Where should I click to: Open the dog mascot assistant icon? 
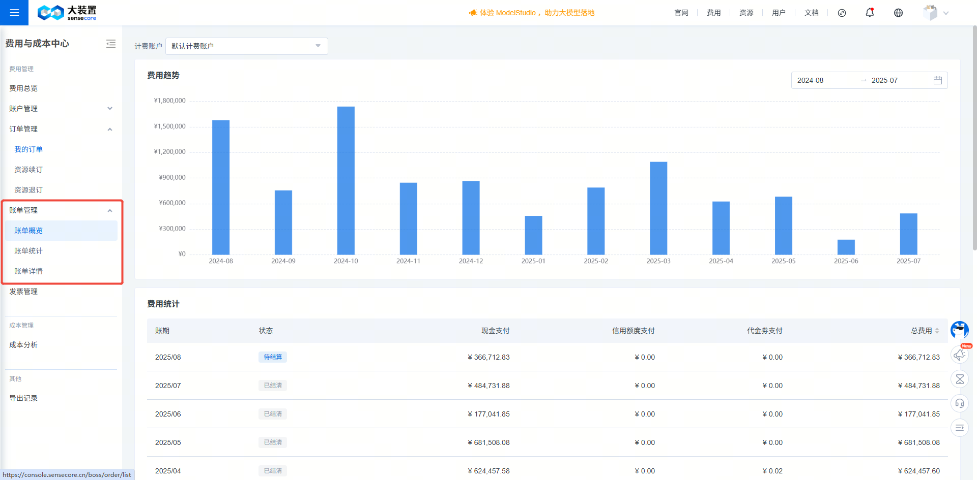960,330
